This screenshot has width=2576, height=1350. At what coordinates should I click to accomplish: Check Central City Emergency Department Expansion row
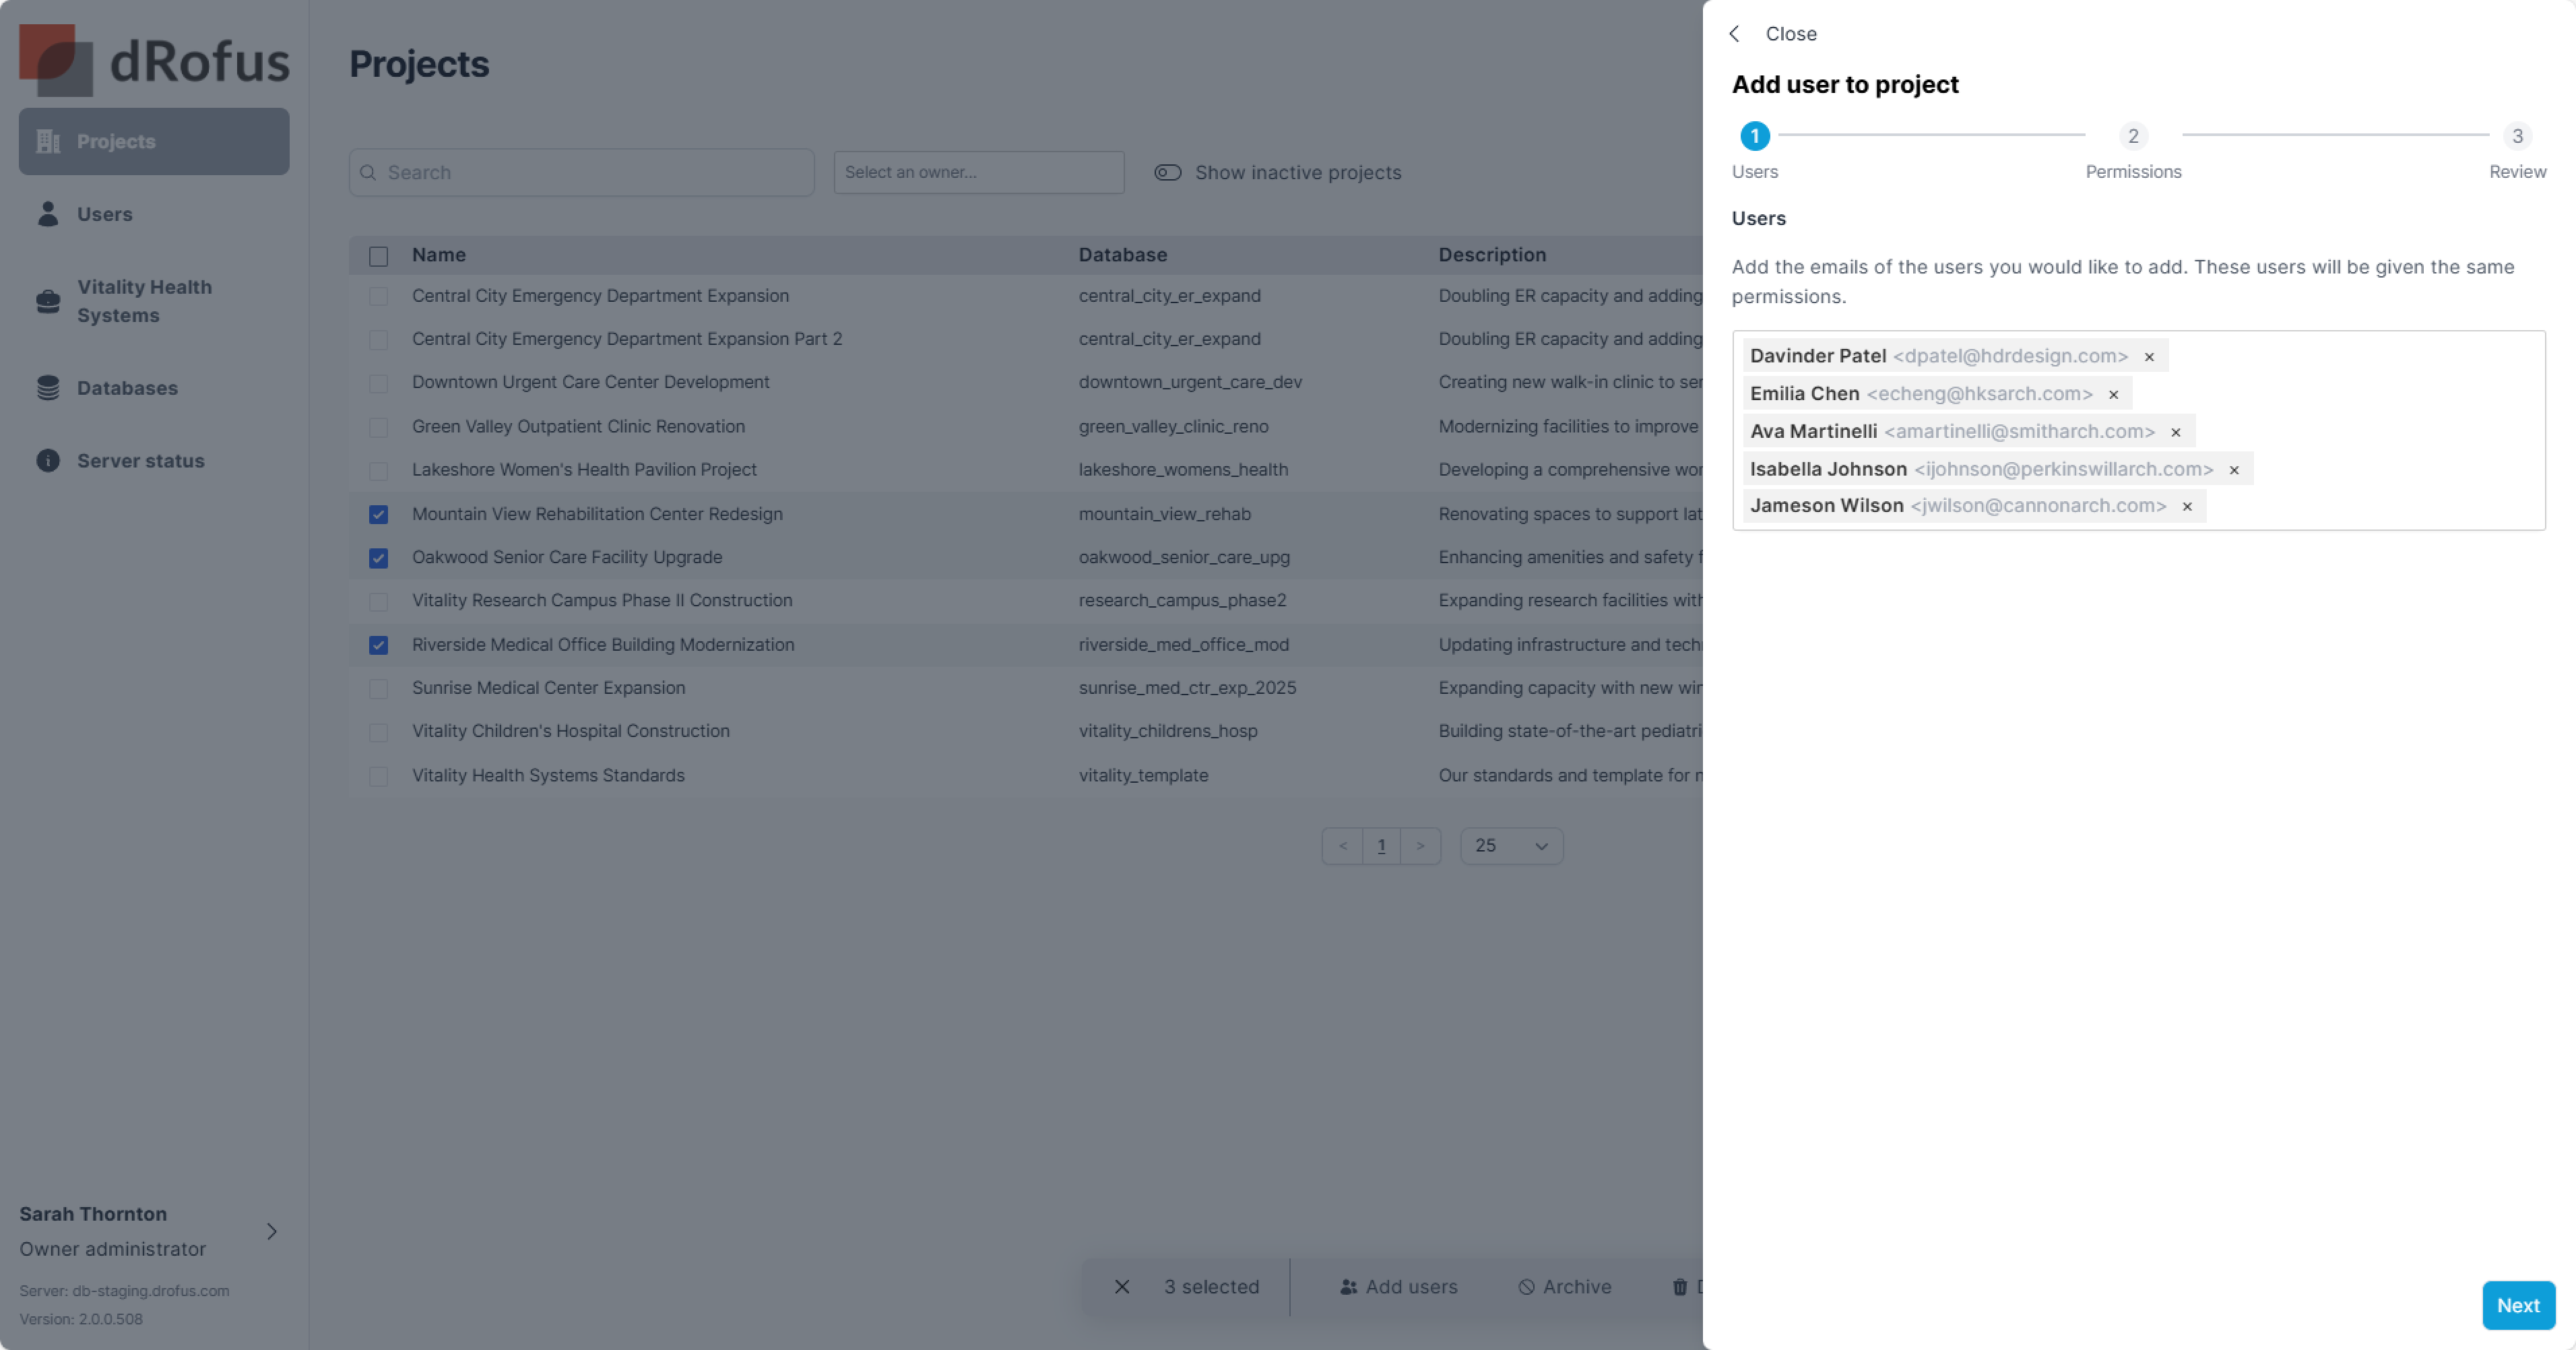(x=378, y=296)
